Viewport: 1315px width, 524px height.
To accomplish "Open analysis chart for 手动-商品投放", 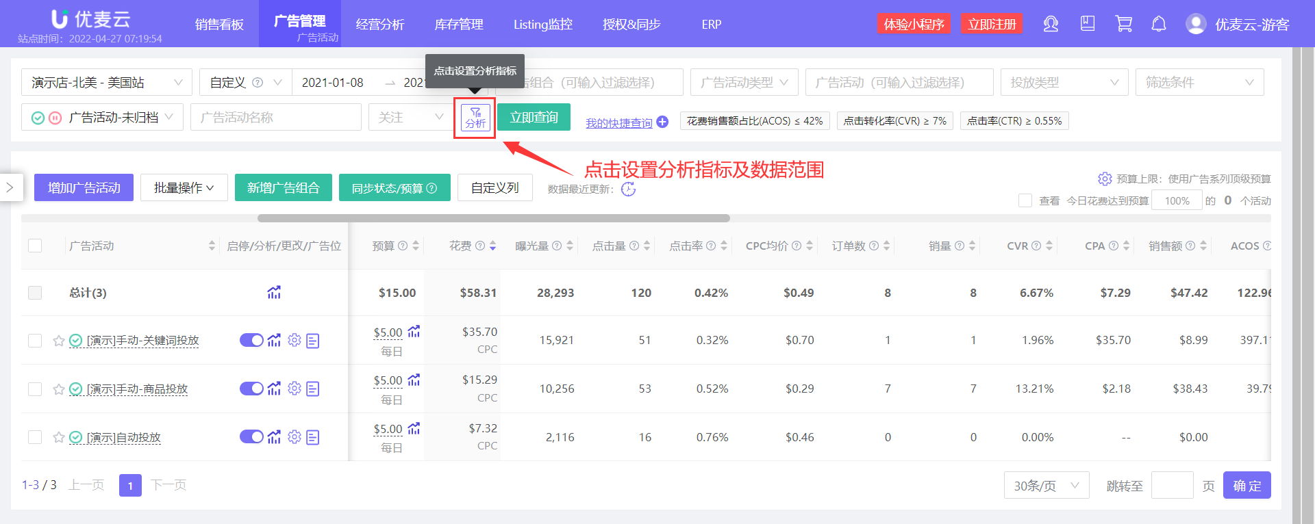I will (274, 389).
